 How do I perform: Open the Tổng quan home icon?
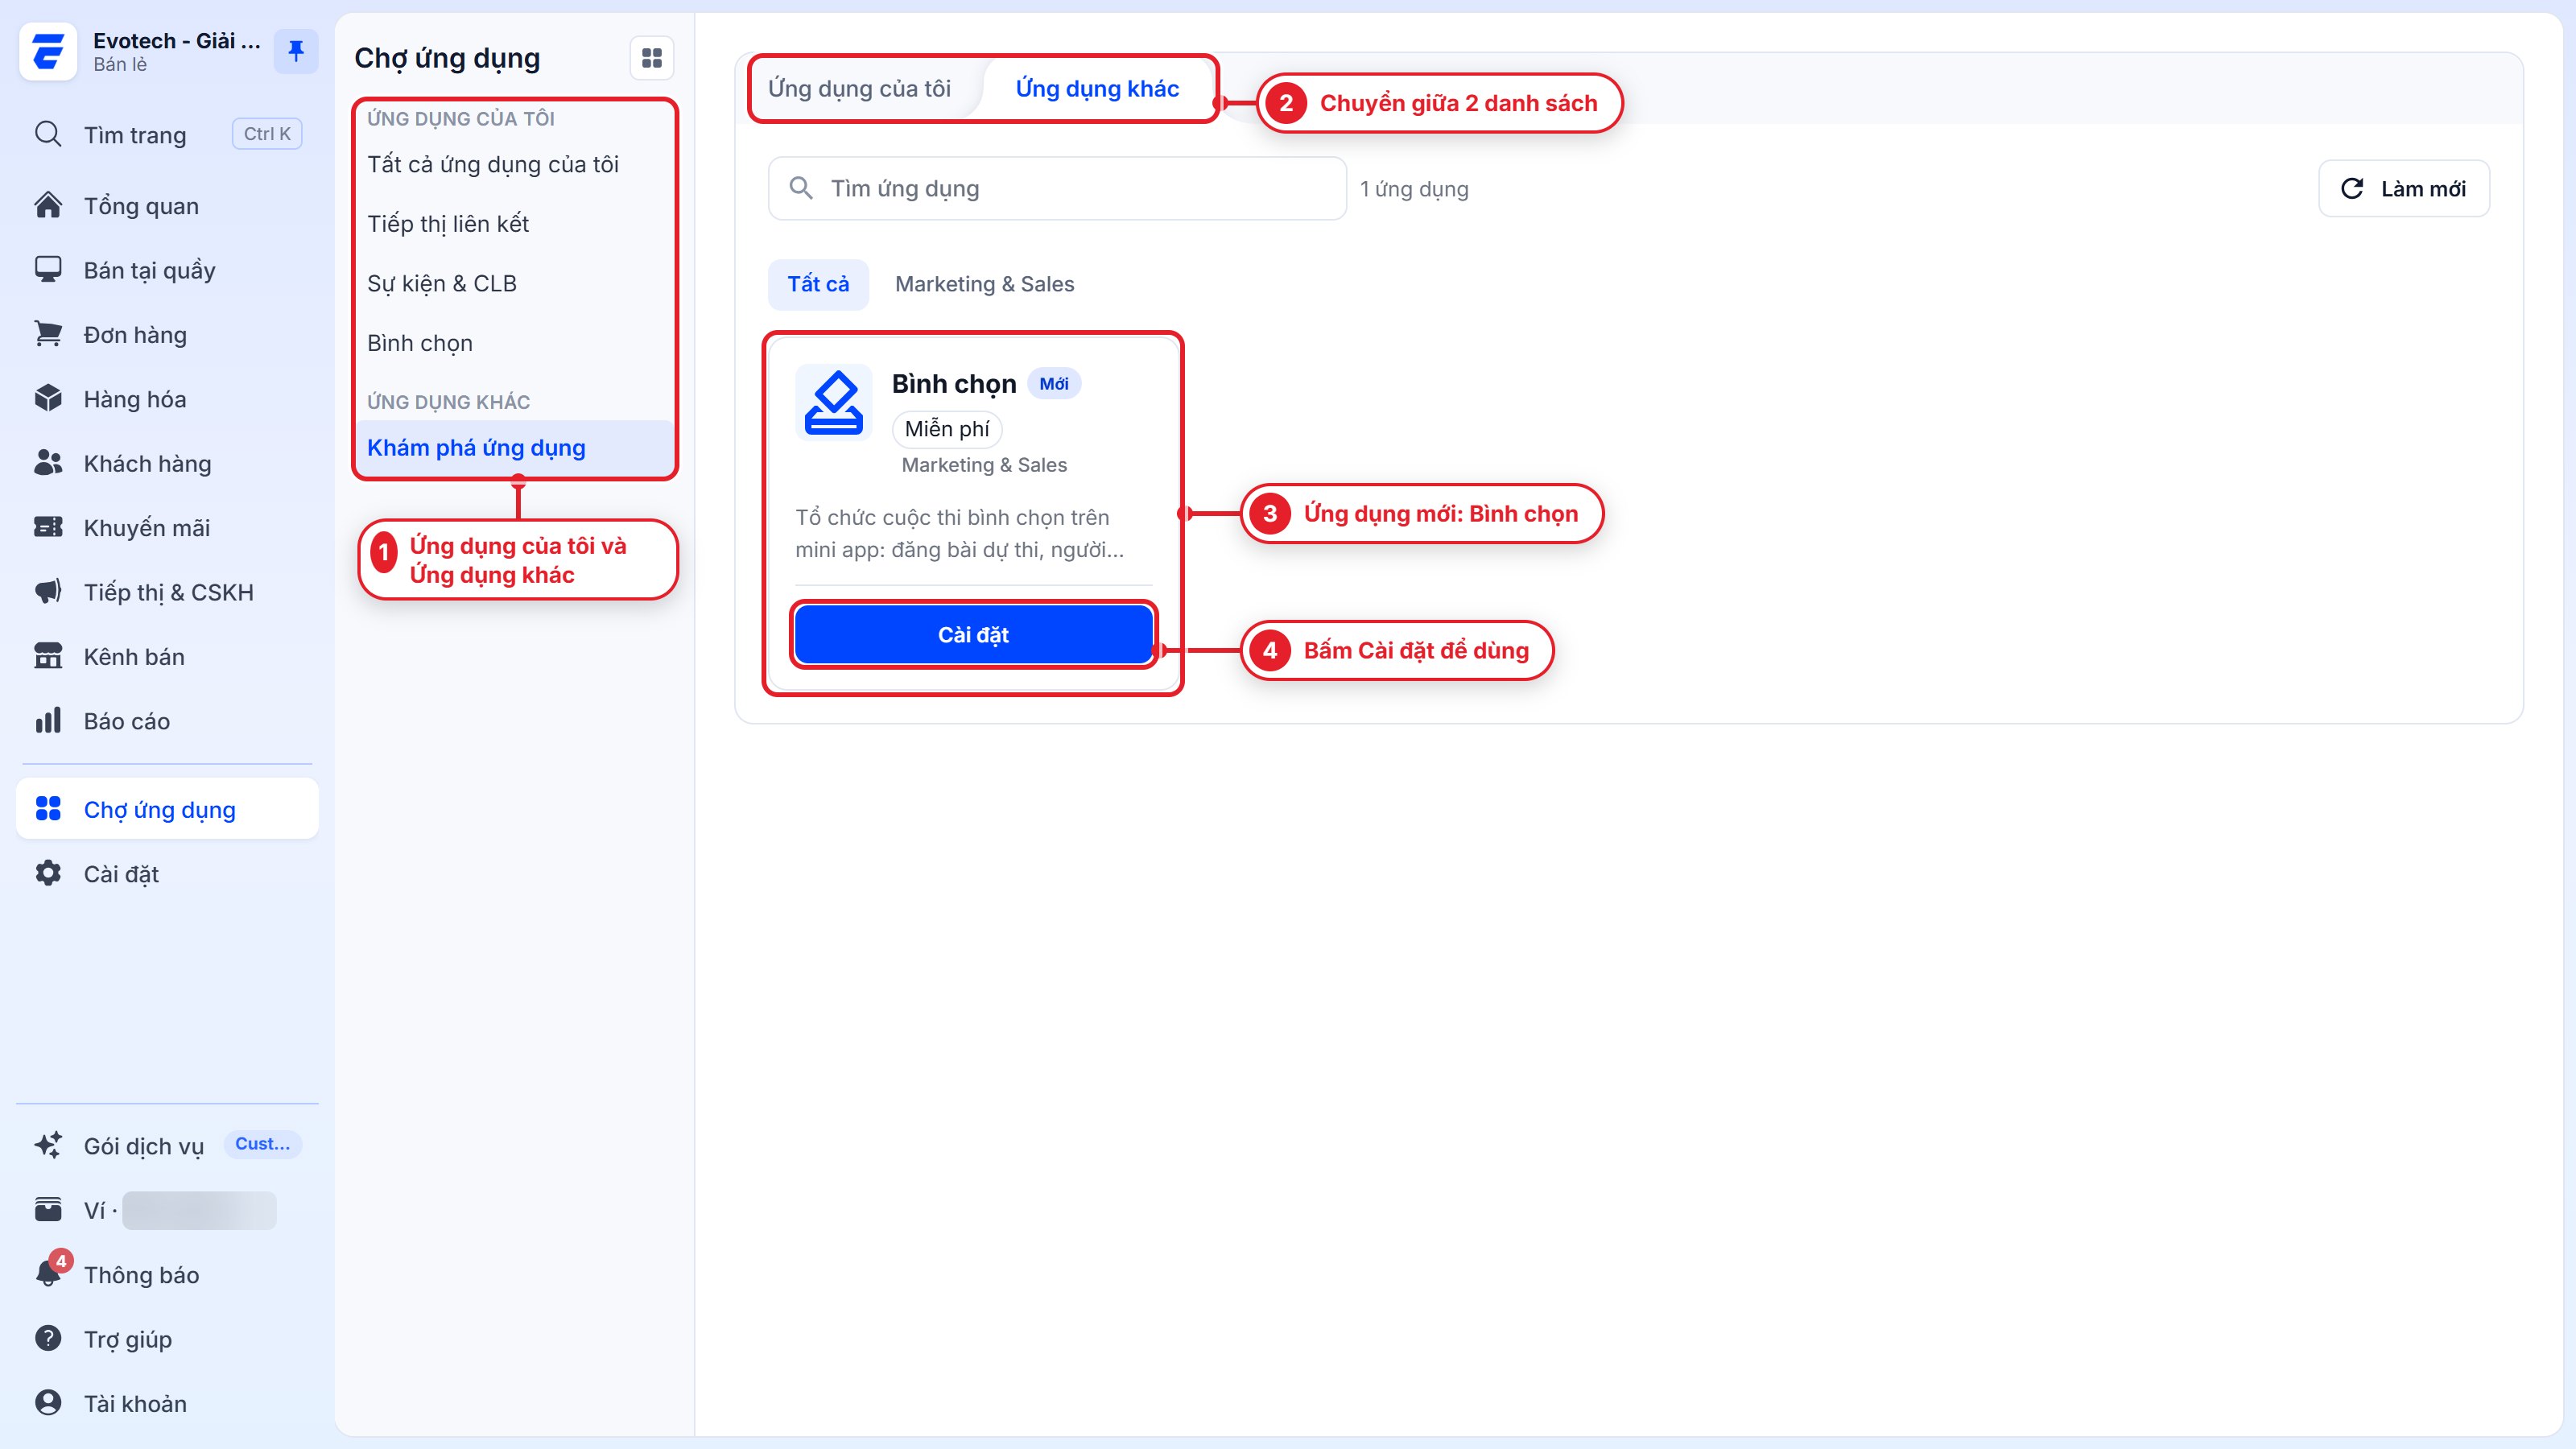[48, 205]
